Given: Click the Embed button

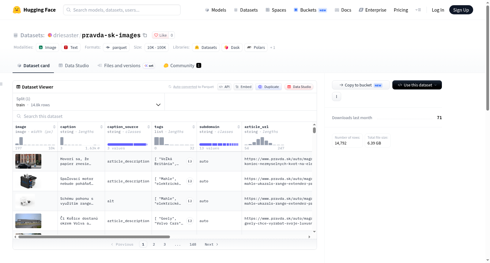Looking at the screenshot, I should (243, 87).
